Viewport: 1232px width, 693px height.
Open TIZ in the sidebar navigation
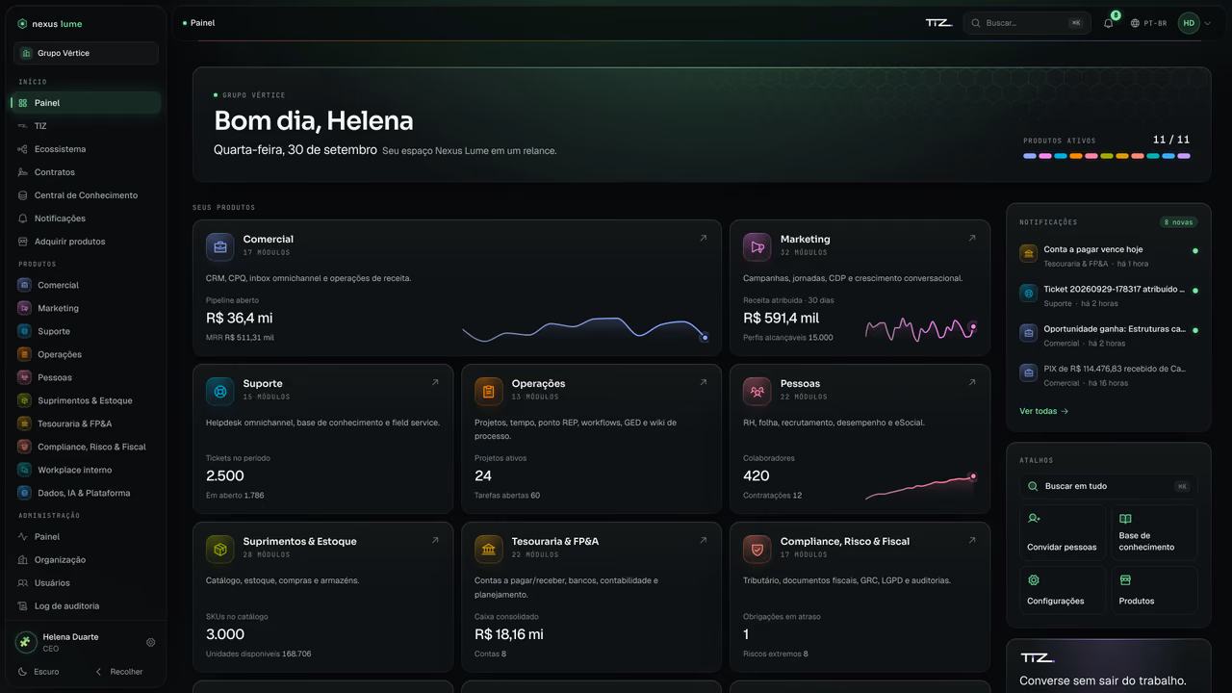point(87,126)
